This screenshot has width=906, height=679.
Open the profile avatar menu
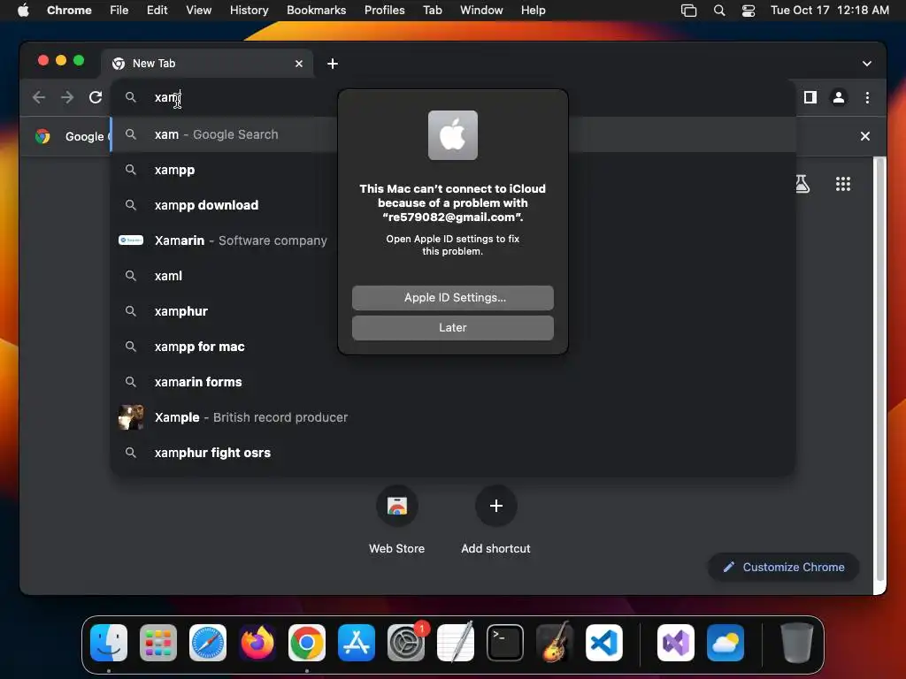839,97
